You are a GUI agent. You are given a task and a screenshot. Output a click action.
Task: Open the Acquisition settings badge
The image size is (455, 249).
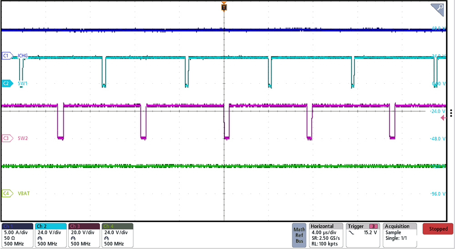(400, 235)
